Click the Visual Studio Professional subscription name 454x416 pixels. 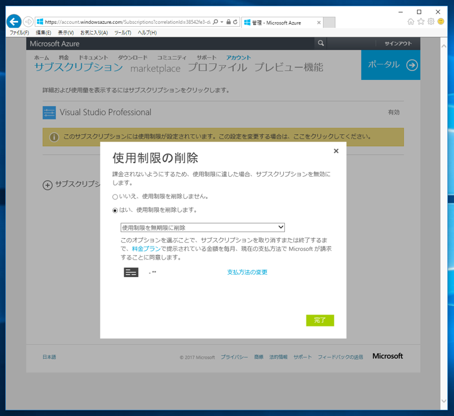pyautogui.click(x=105, y=112)
